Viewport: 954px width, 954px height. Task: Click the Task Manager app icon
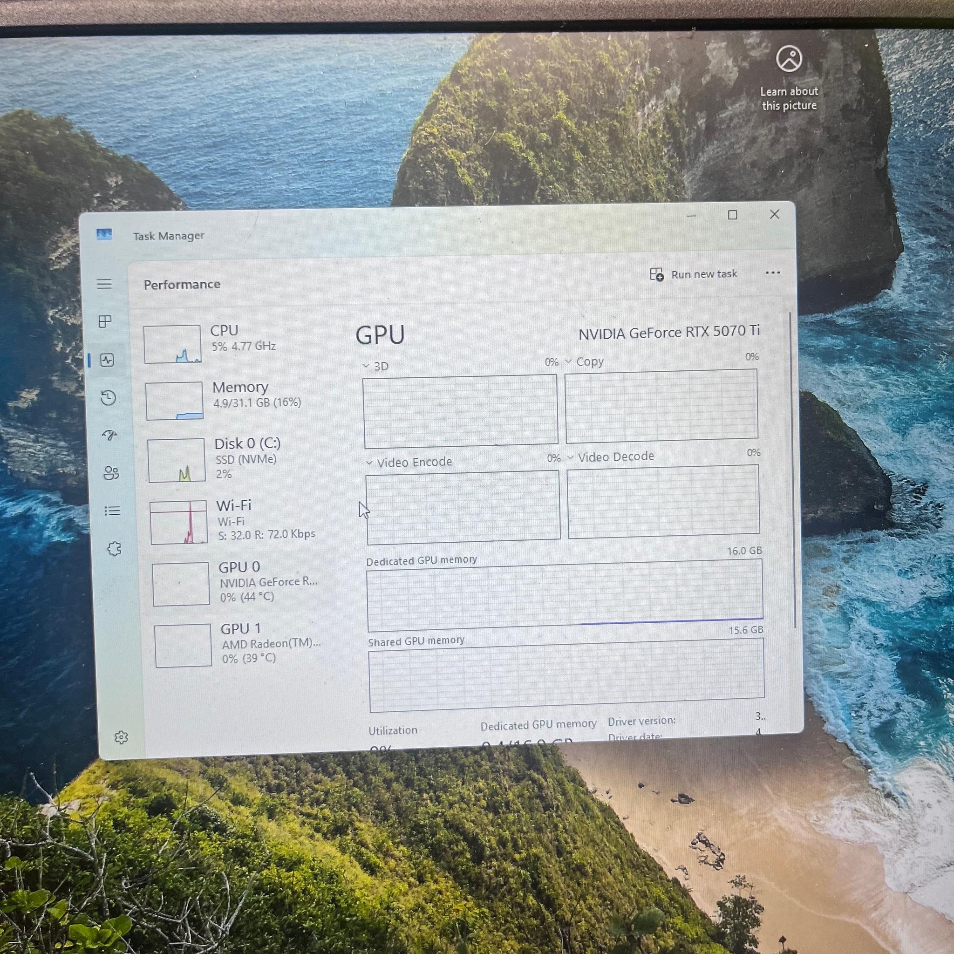coord(104,234)
